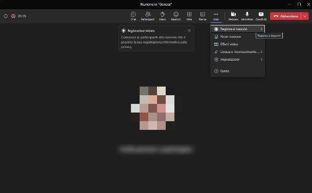Viewport: 312px width, 193px height.
Task: Click chevron beside Lingua e riconoscimento
Action: (x=261, y=52)
